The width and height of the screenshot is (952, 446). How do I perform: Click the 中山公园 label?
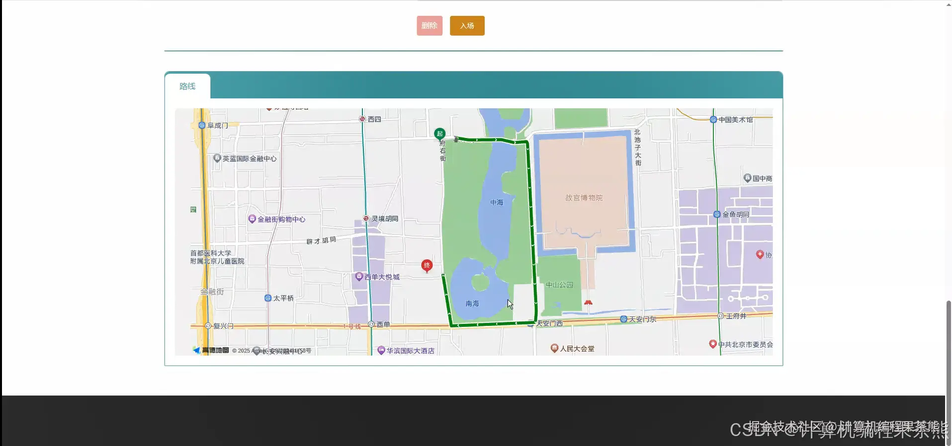[x=559, y=285]
